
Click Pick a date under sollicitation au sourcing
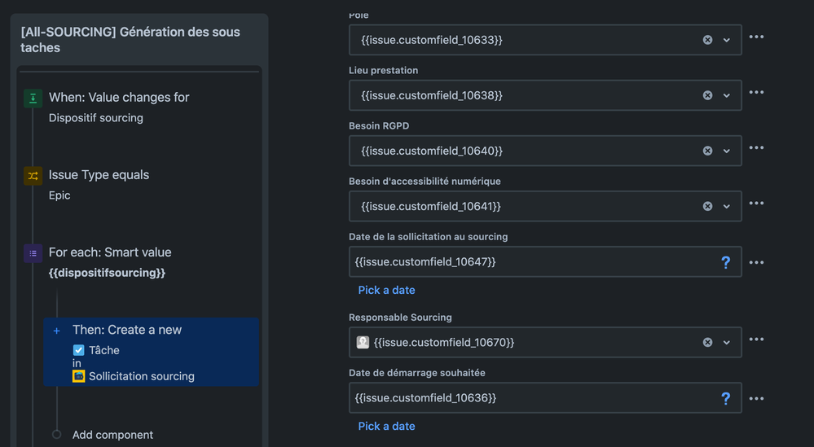pos(386,290)
